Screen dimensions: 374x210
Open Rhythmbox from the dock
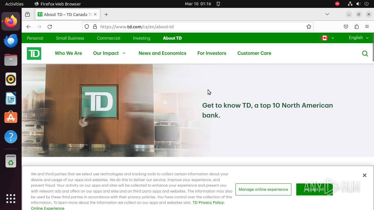[x=11, y=79]
